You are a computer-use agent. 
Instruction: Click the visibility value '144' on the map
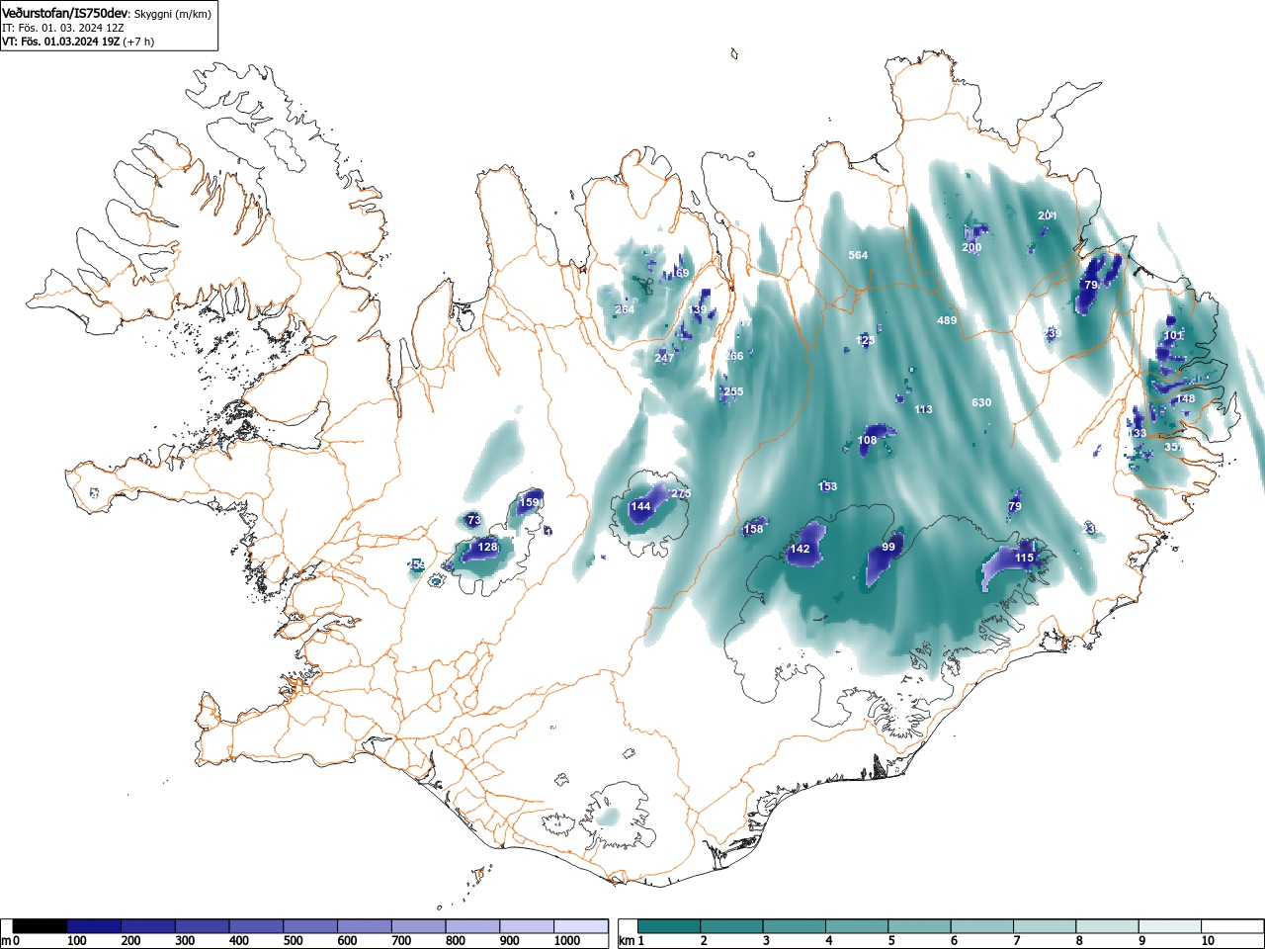[x=640, y=506]
